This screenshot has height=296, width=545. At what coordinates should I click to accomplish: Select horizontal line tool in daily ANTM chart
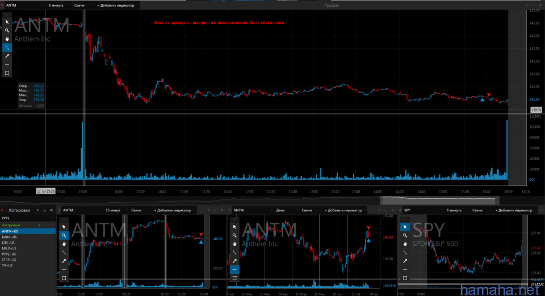[x=234, y=269]
